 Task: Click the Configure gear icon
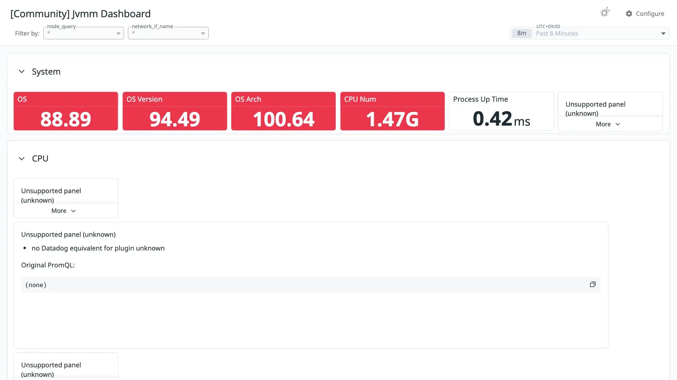click(629, 14)
